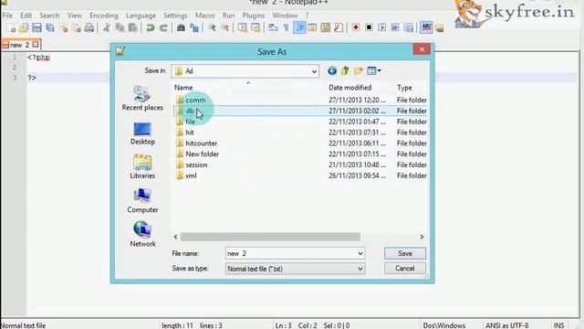Click the Open file toolbar icon
584x329 pixels.
click(x=24, y=28)
